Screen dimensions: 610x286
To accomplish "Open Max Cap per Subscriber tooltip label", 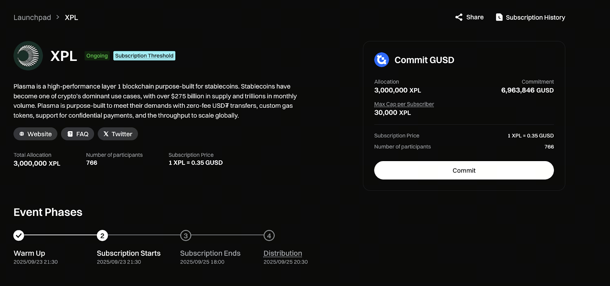I will click(x=404, y=104).
